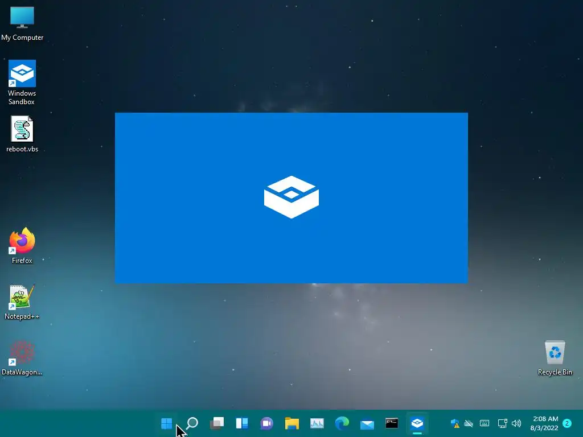Open network status in the system tray
The image size is (583, 437).
pyautogui.click(x=502, y=423)
